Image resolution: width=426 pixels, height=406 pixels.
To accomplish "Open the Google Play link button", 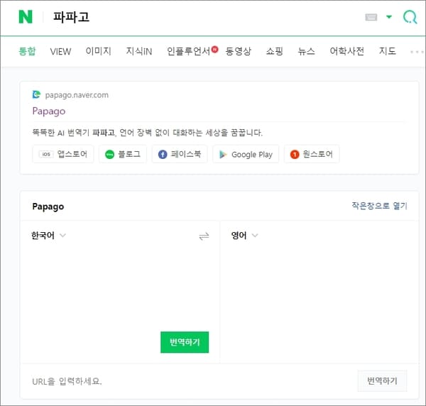I will [x=246, y=154].
